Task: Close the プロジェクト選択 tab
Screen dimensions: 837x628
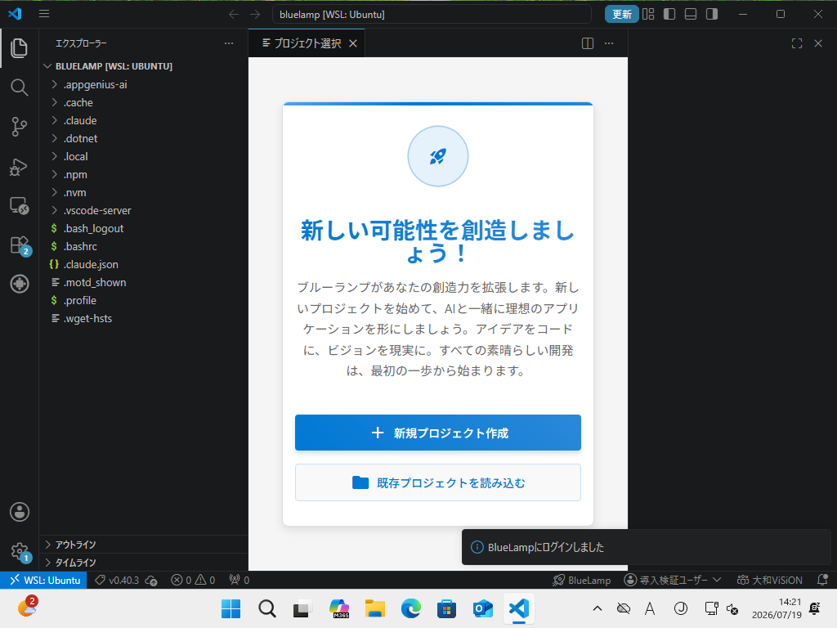Action: pos(353,43)
